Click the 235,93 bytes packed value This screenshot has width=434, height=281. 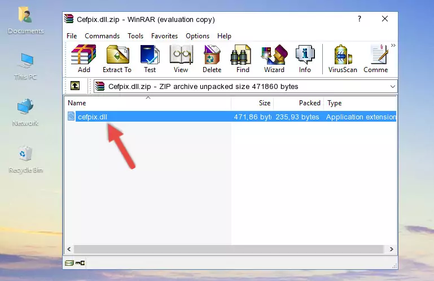click(x=297, y=117)
